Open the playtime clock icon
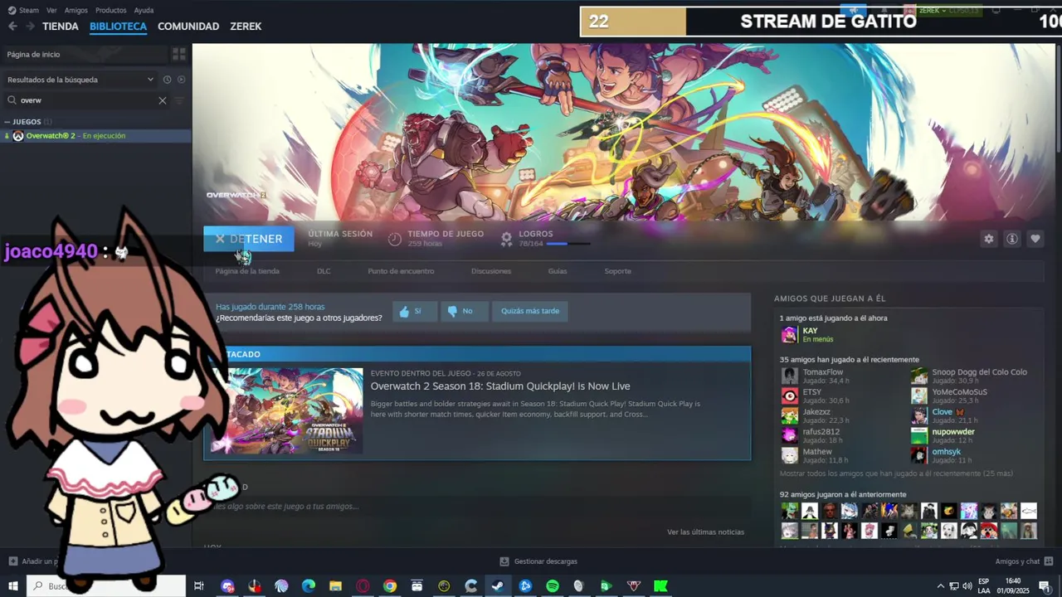Viewport: 1062px width, 597px height. pyautogui.click(x=395, y=239)
